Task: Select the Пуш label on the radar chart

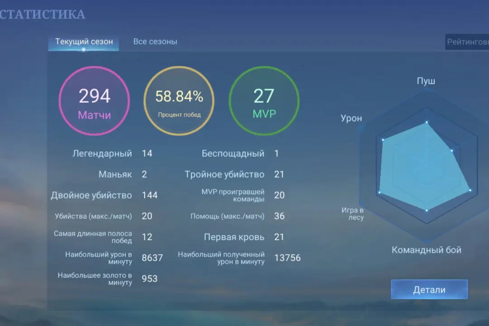Action: (x=426, y=81)
